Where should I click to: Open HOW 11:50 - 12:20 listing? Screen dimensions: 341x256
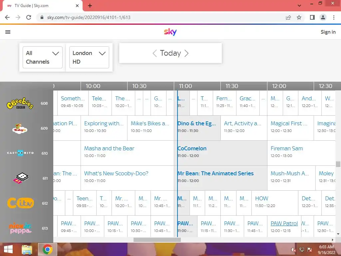tap(275, 203)
